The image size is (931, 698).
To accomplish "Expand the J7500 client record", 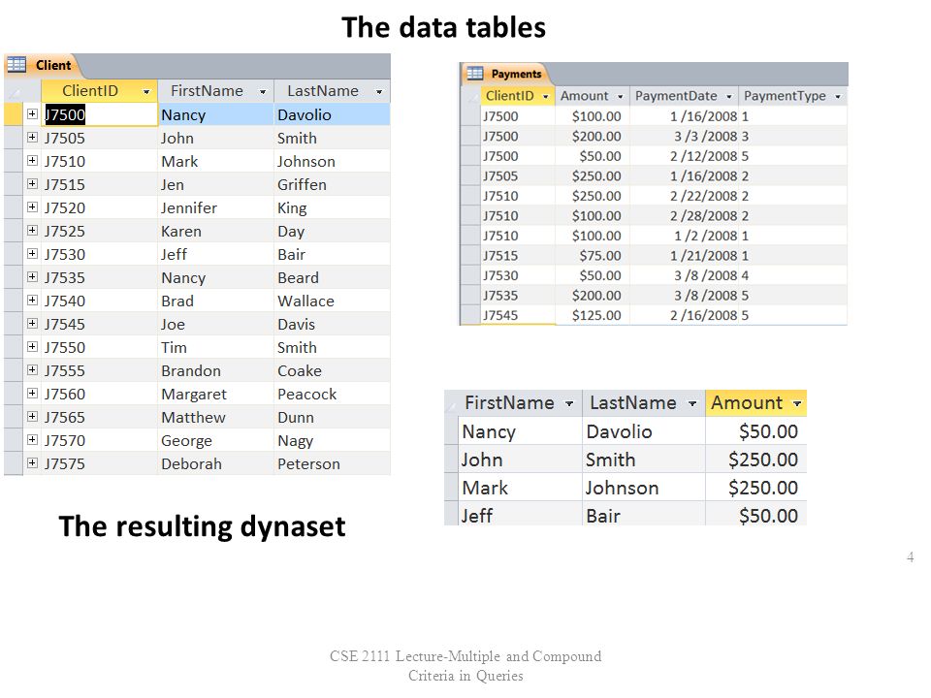I will point(32,114).
